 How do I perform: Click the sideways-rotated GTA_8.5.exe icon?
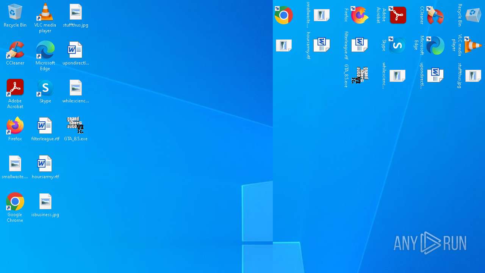360,75
